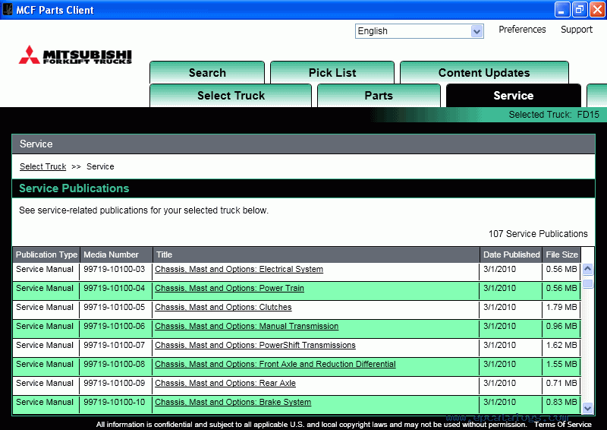
Task: Click the File Size column header
Action: pos(561,255)
